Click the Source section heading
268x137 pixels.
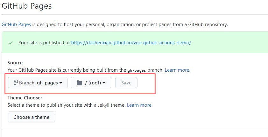tap(15, 63)
